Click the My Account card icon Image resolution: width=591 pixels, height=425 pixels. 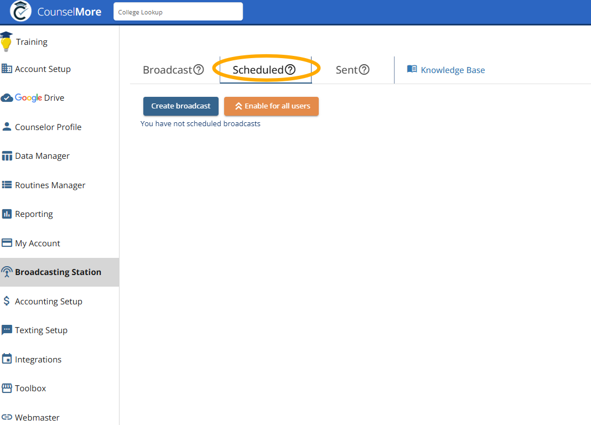pos(7,242)
